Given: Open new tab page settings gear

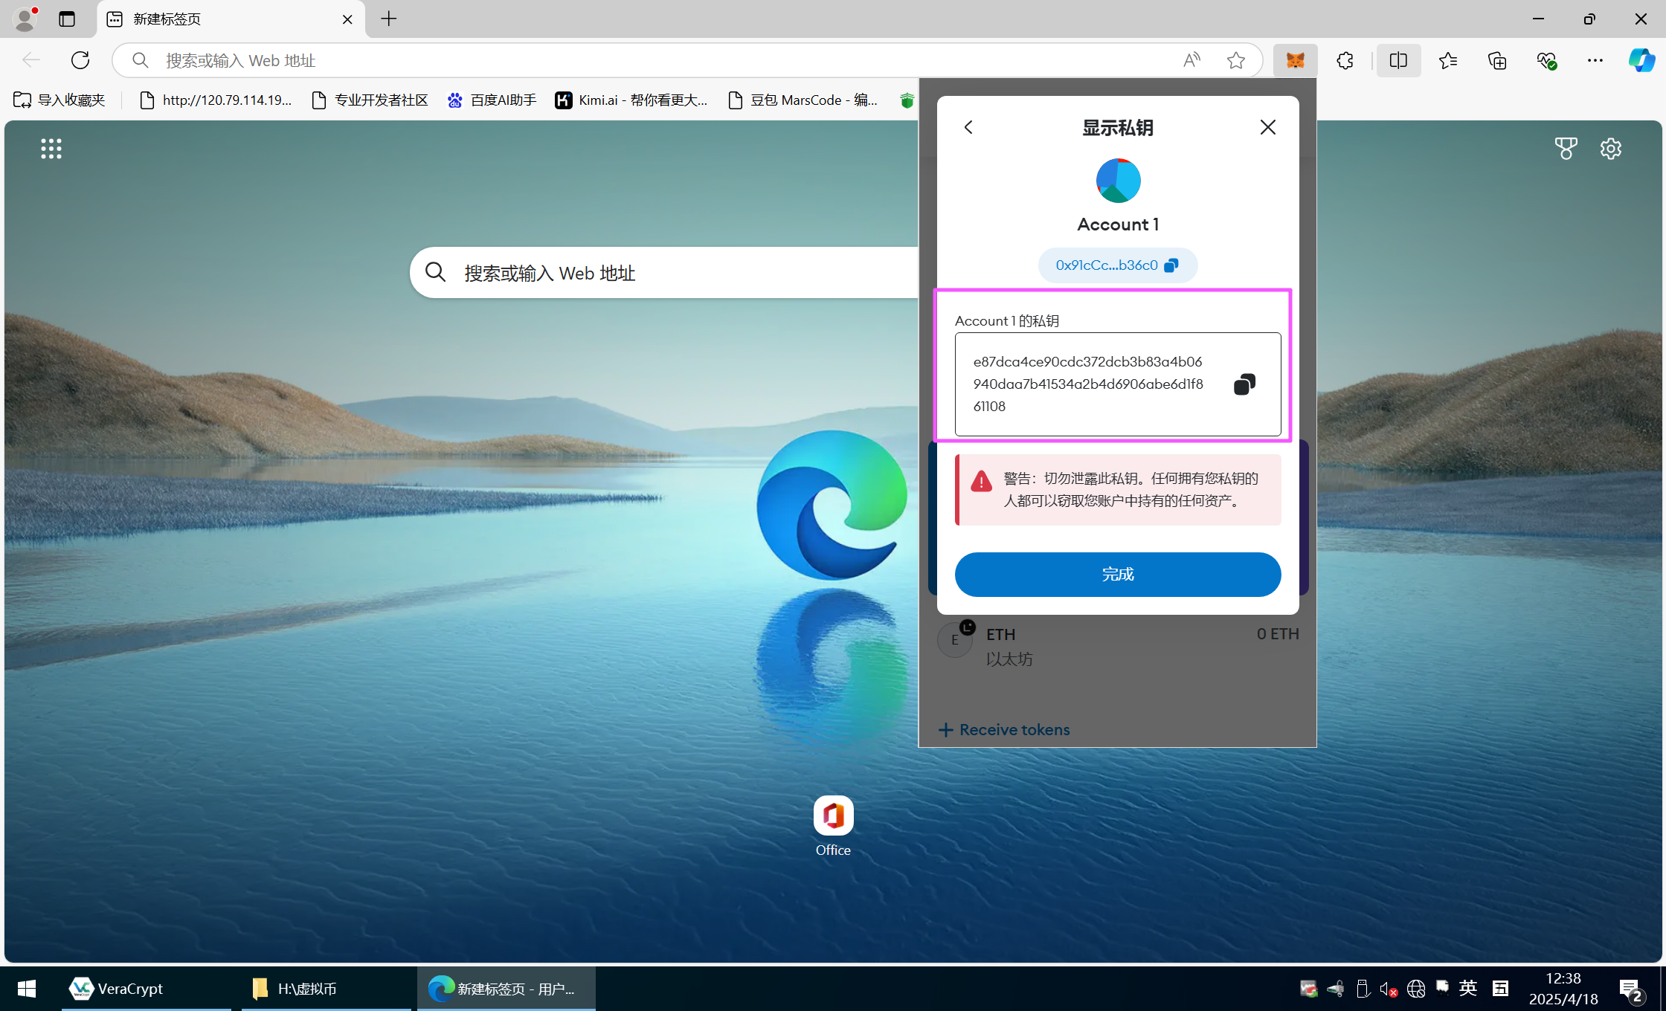Looking at the screenshot, I should click(x=1611, y=149).
